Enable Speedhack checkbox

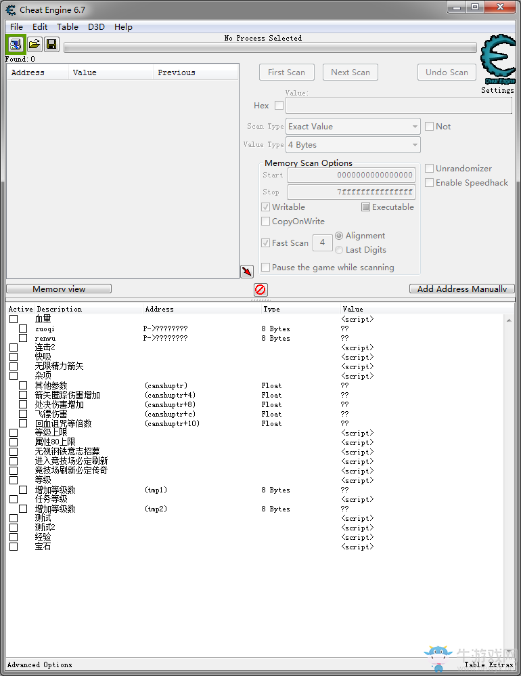coord(429,182)
